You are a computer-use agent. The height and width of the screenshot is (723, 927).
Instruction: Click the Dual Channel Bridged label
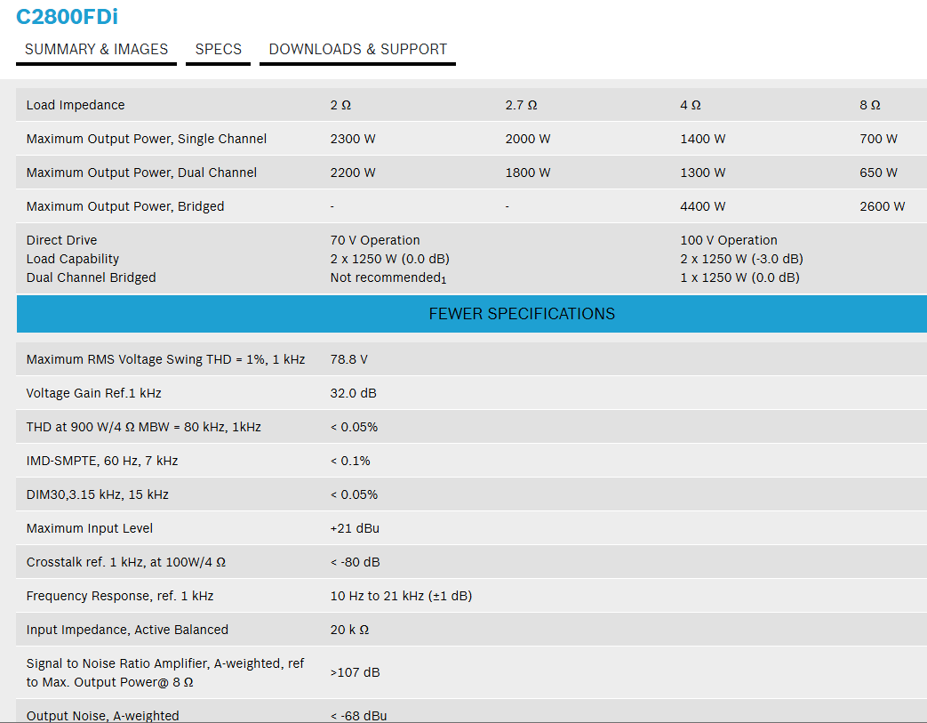pos(91,277)
